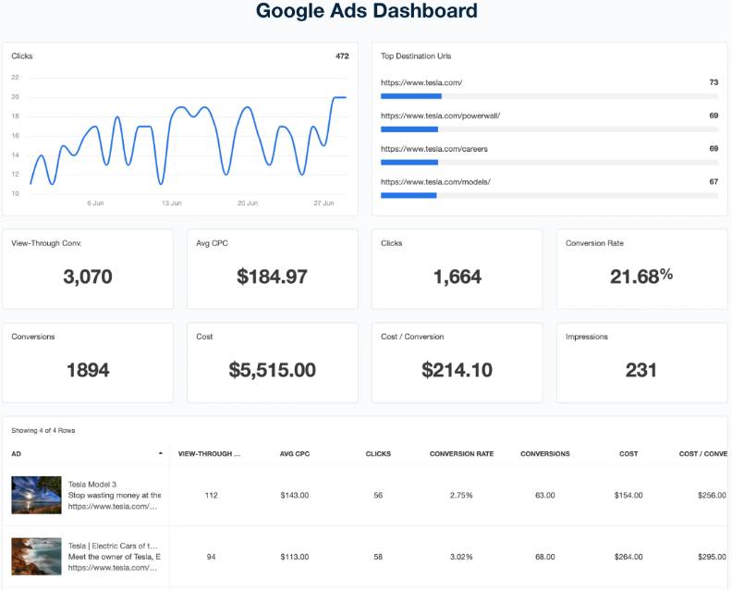Image resolution: width=732 pixels, height=590 pixels.
Task: Sort by the CONVERSIONS column header
Action: pyautogui.click(x=544, y=453)
